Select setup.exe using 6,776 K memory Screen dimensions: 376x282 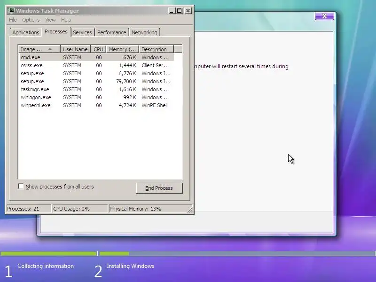(x=96, y=73)
